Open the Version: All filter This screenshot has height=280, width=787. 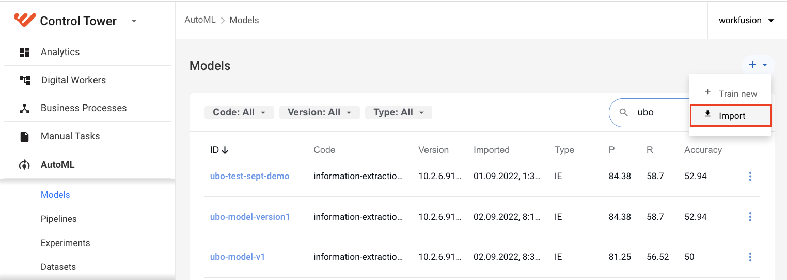[319, 112]
